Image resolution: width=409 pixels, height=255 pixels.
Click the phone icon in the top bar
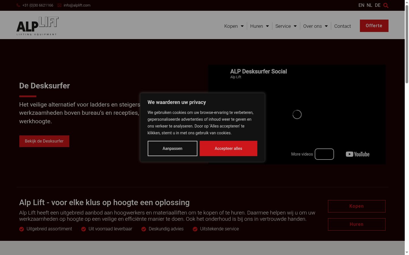pos(18,5)
